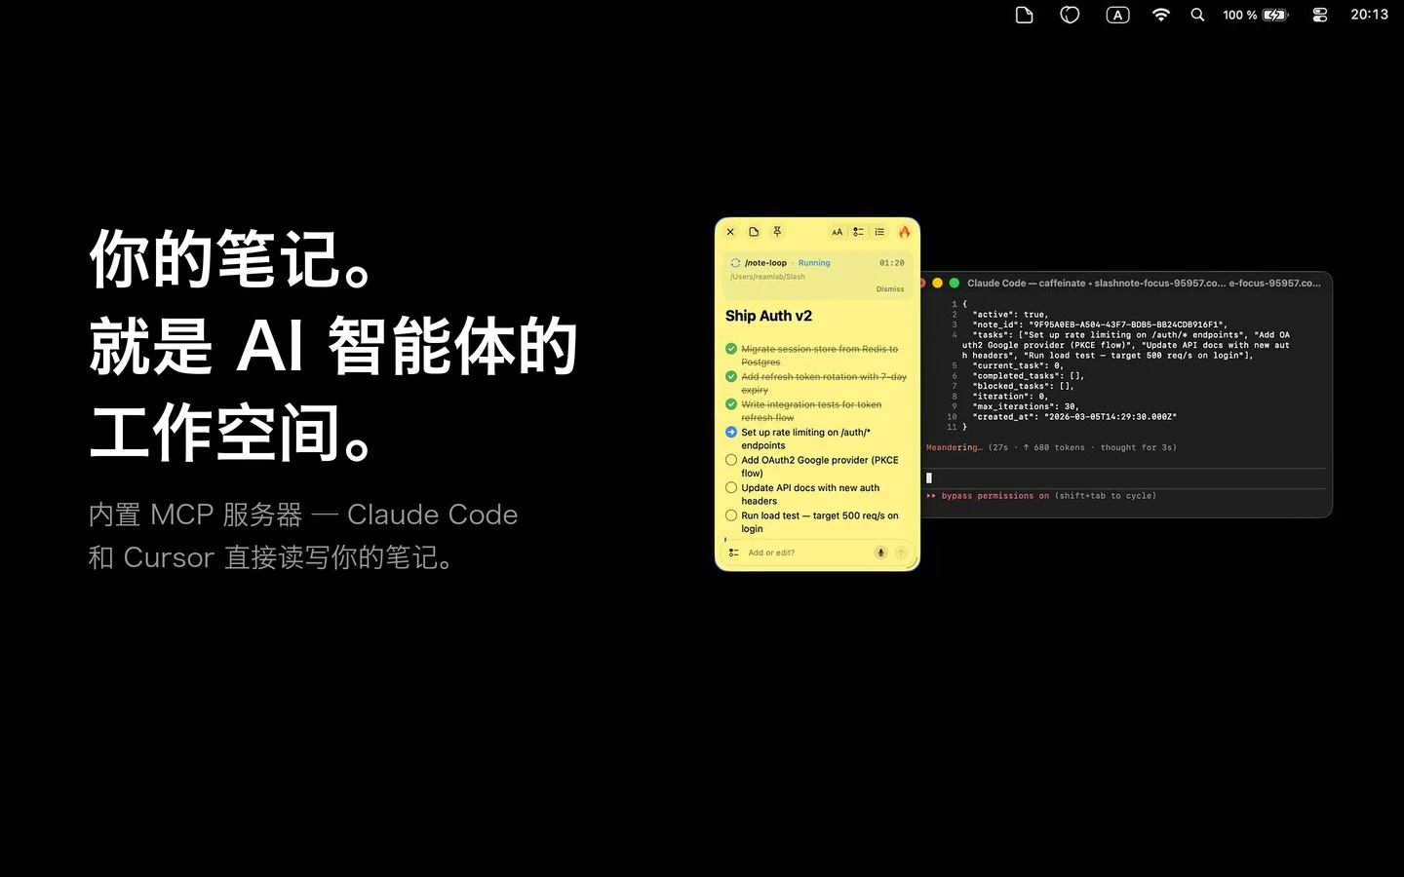Send the note prompt with the arrow button
Viewport: 1404px width, 877px height.
point(901,553)
